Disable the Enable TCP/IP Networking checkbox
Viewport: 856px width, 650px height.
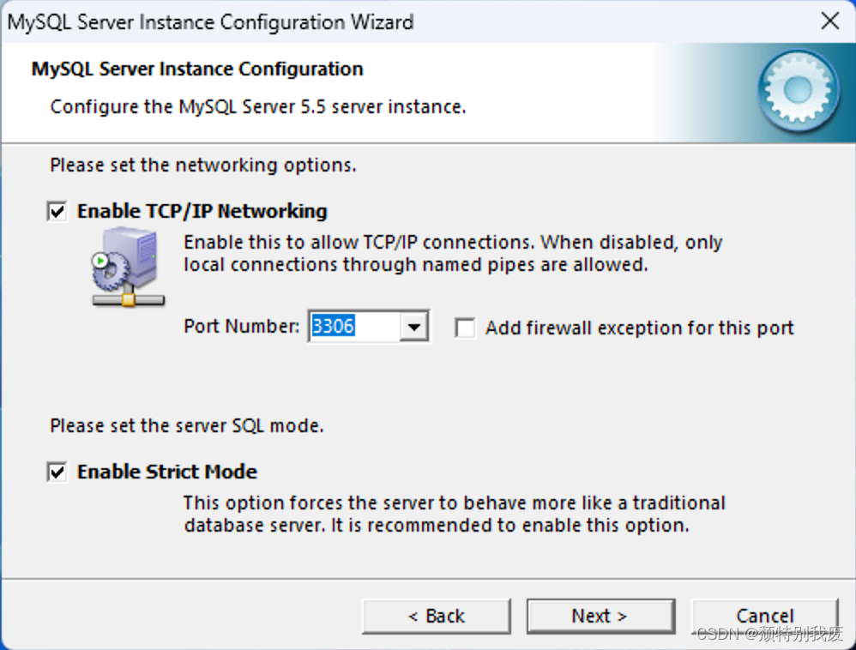57,210
